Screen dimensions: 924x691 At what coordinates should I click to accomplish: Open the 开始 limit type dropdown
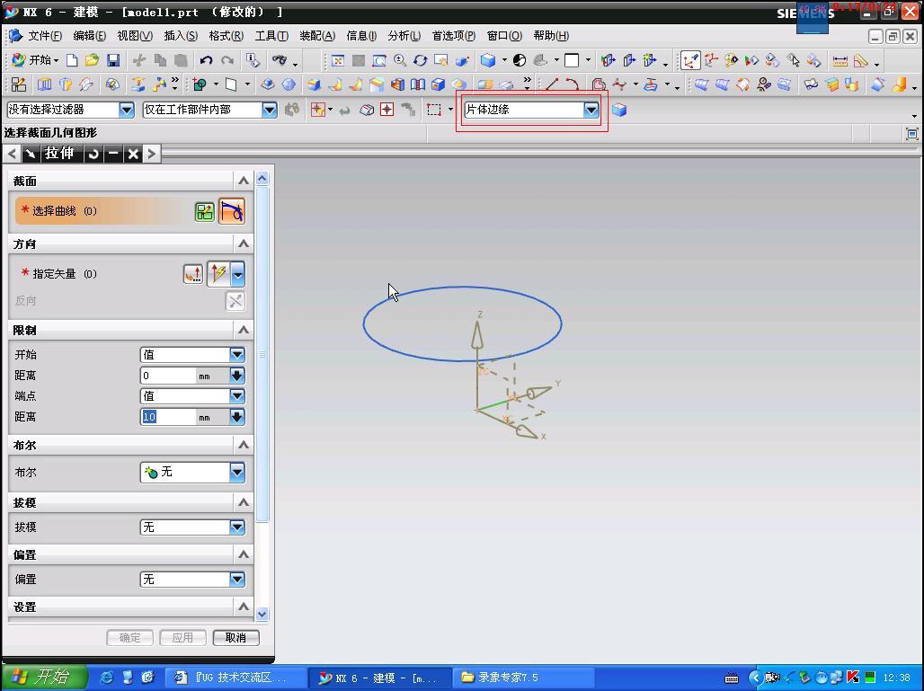(x=237, y=354)
